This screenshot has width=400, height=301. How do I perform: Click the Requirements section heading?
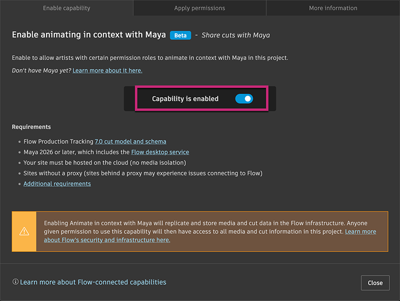tap(31, 127)
